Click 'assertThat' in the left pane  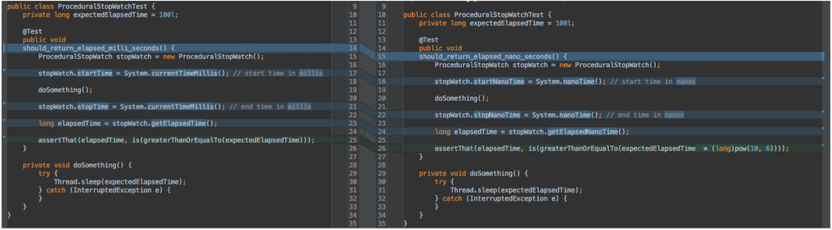[x=57, y=140]
